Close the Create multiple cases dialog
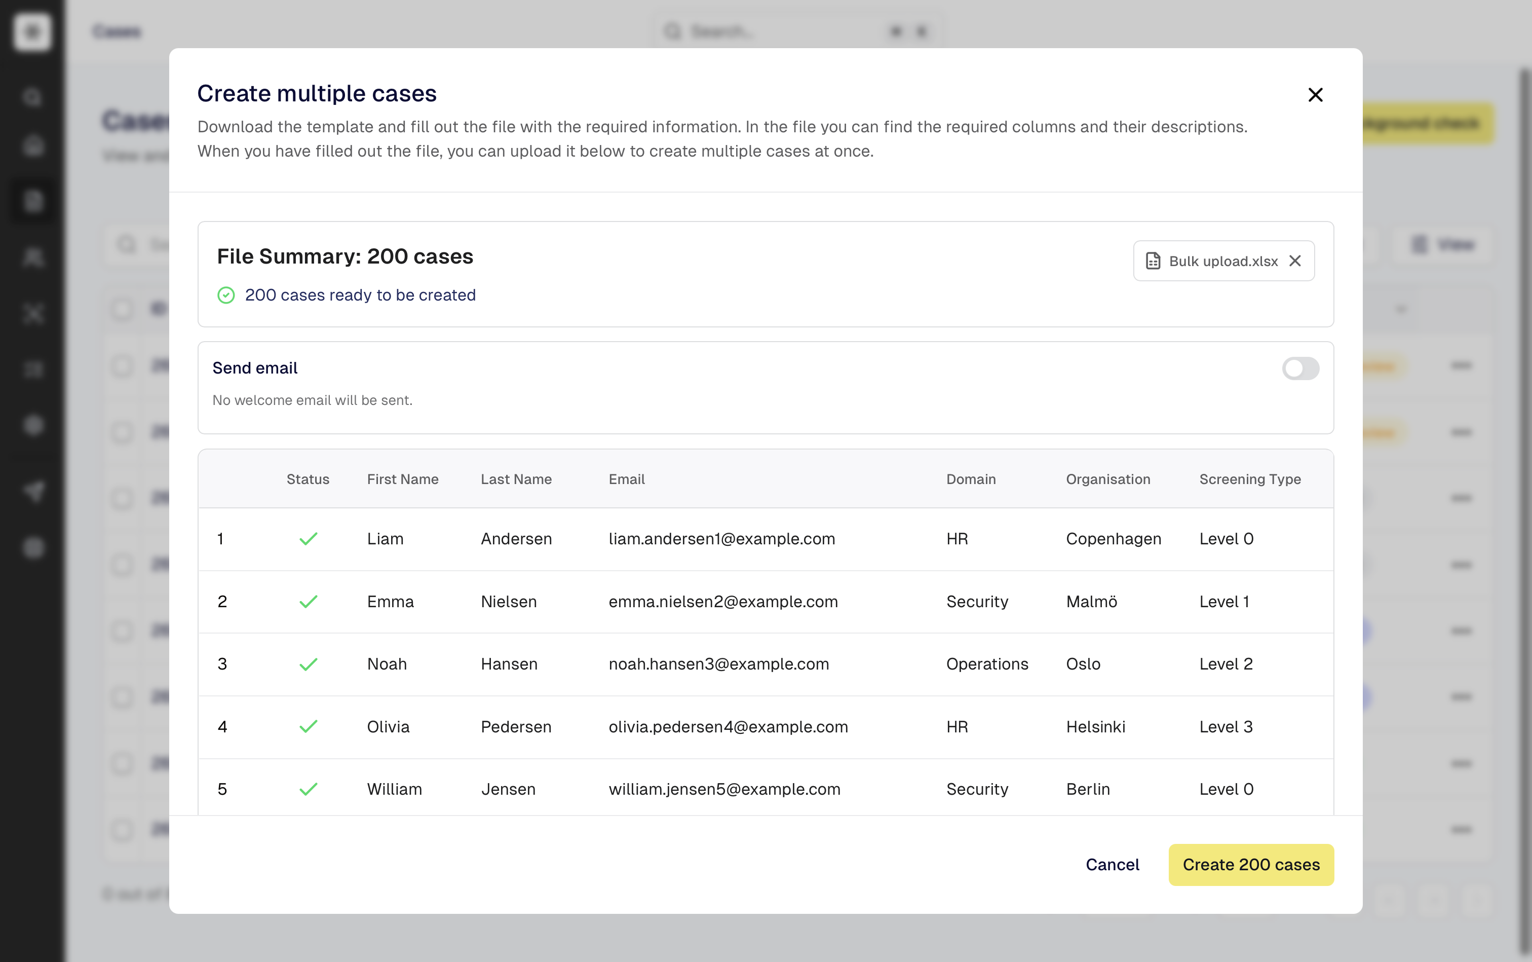This screenshot has height=962, width=1532. click(x=1315, y=95)
